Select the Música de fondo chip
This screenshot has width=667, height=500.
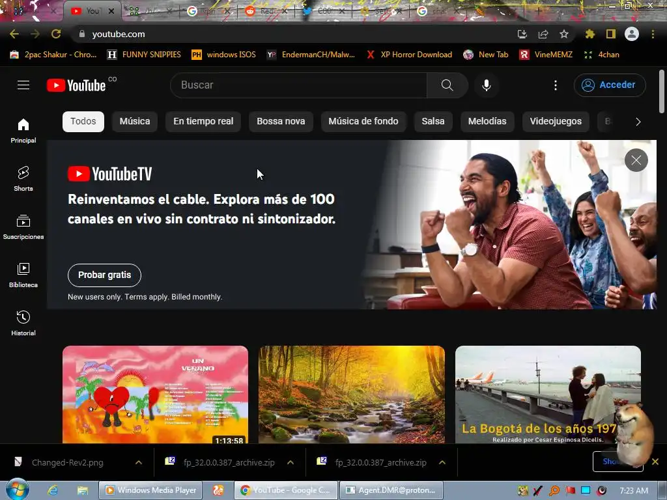point(363,122)
